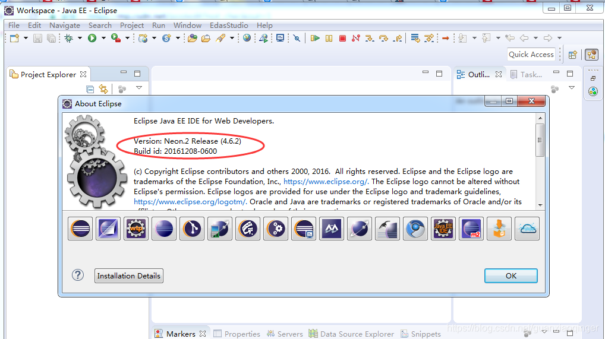
Task: Click the Java EE IDE feature button
Action: 443,229
